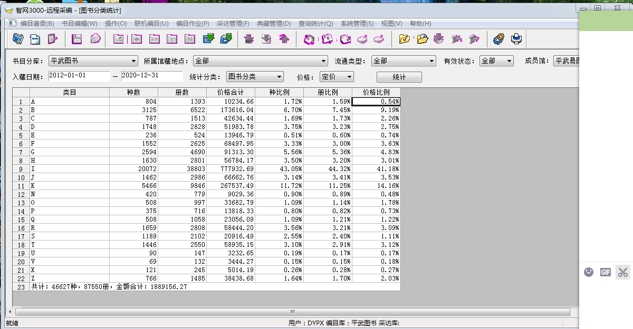Select row number 9 header
Screen dimensions: 633x329
click(21, 169)
